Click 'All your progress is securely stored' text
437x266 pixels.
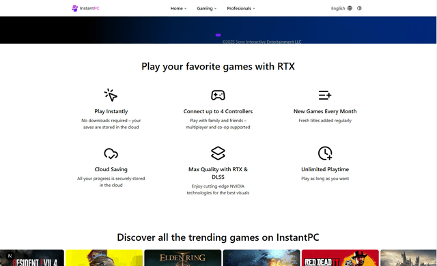tap(111, 181)
